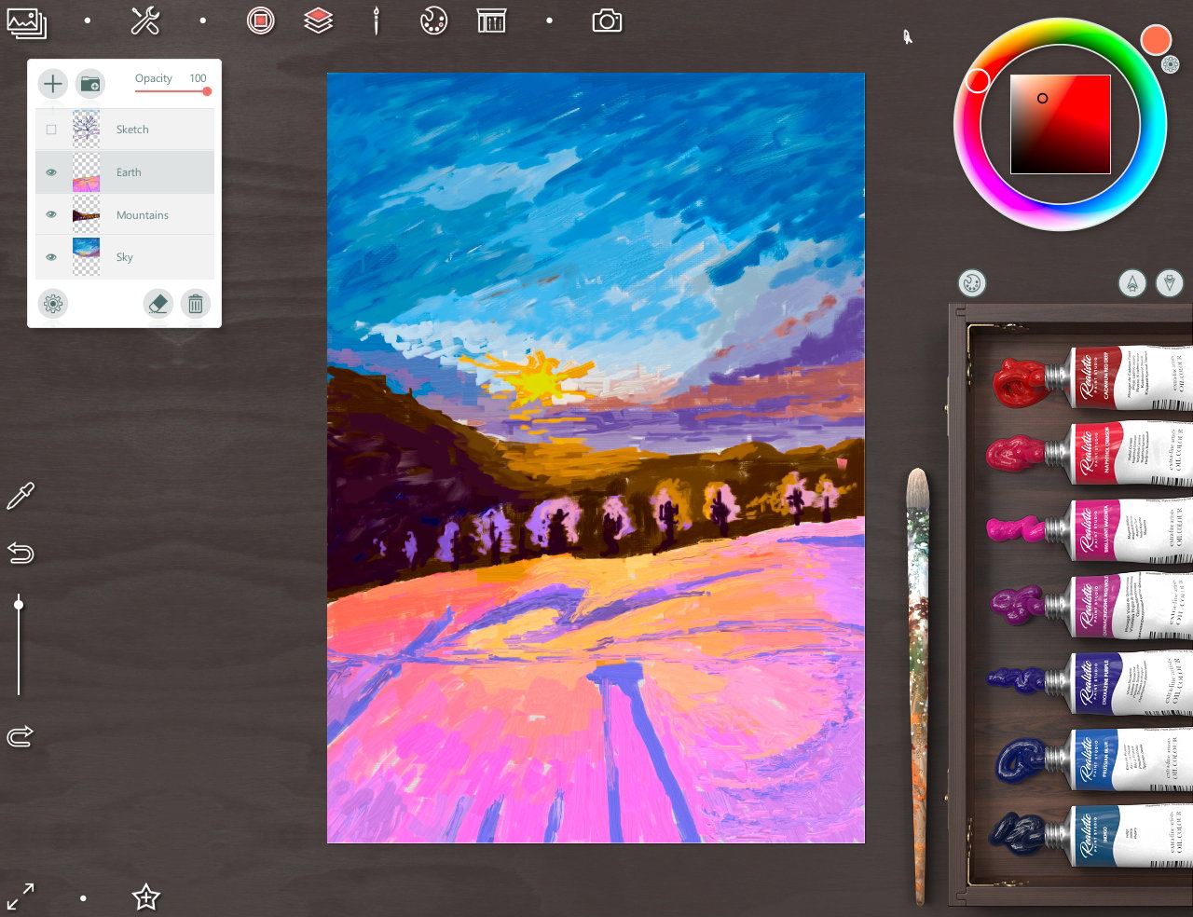
Task: Click the saturation square in the color wheel
Action: point(1061,124)
